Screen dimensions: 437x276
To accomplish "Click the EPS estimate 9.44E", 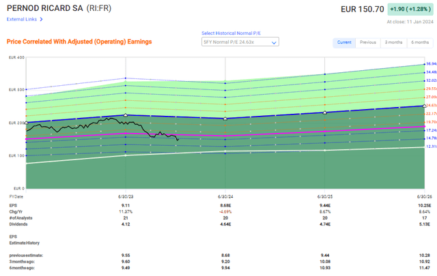I will coord(325,206).
